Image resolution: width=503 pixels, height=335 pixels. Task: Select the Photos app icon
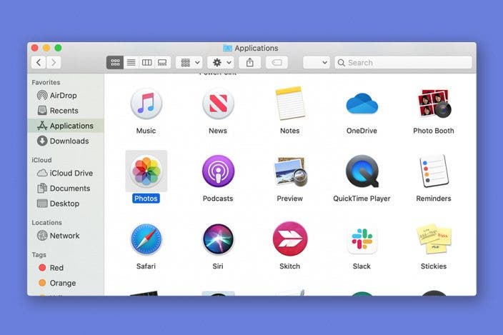pos(146,171)
